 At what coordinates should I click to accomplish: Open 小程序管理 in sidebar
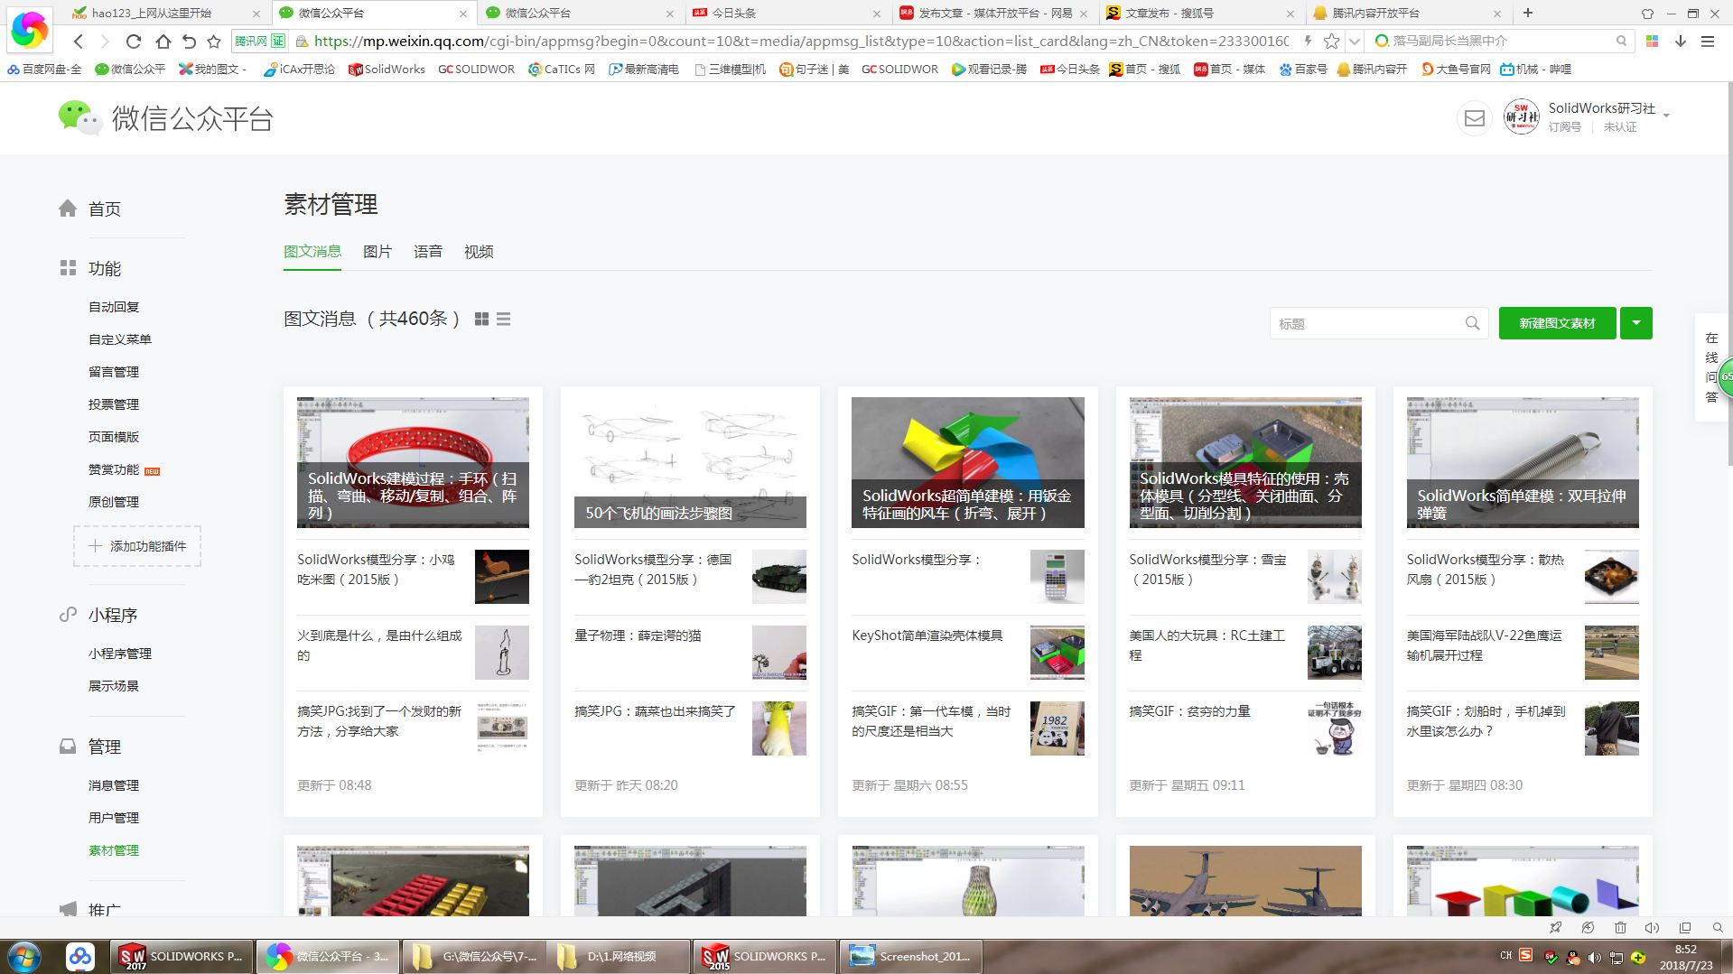(120, 654)
